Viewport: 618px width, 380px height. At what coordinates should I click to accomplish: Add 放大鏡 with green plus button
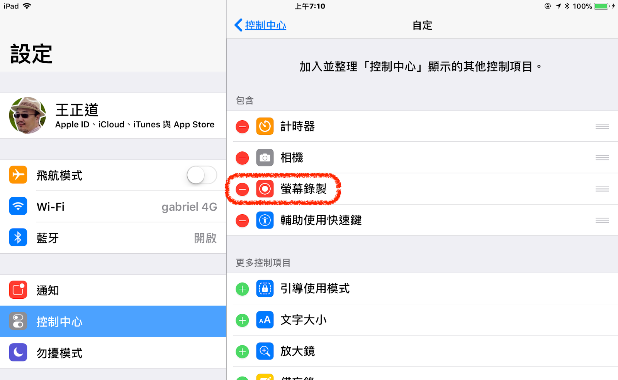click(x=242, y=351)
